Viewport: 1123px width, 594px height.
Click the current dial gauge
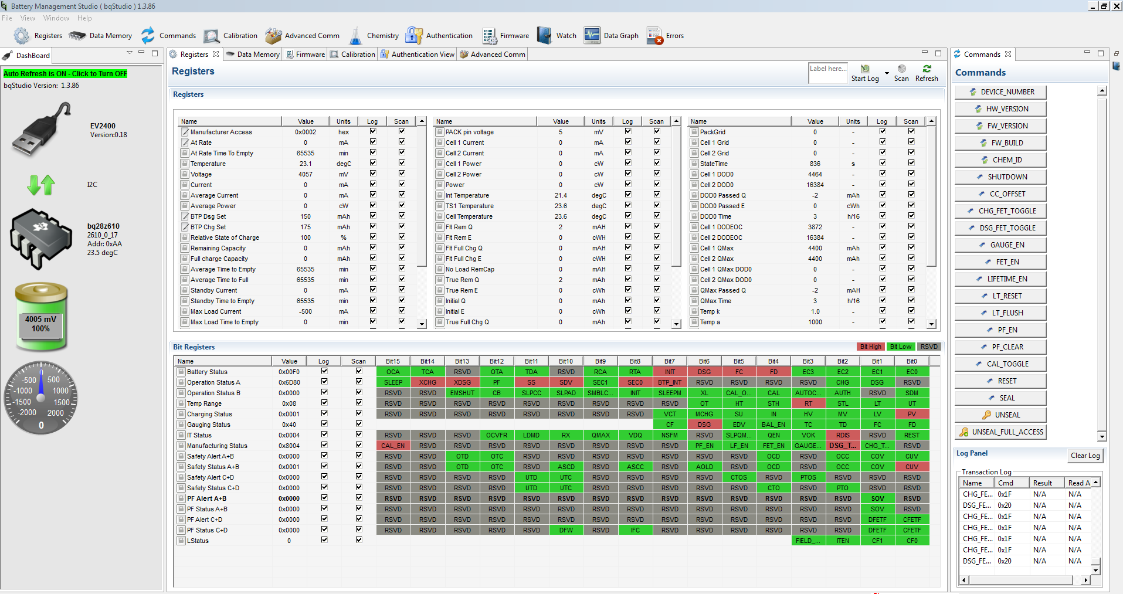pyautogui.click(x=41, y=398)
